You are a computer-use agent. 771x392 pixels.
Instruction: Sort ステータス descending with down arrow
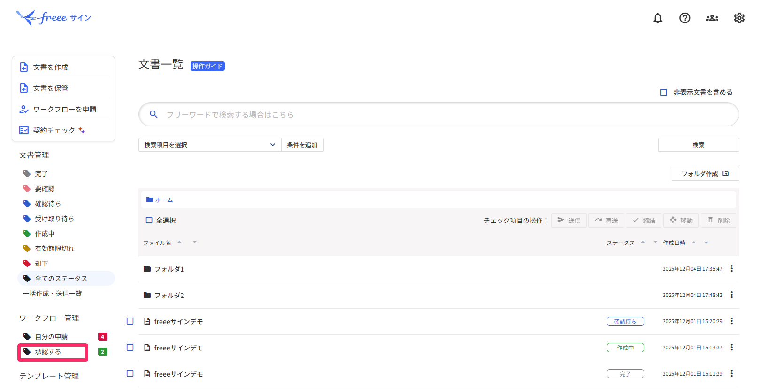point(656,242)
